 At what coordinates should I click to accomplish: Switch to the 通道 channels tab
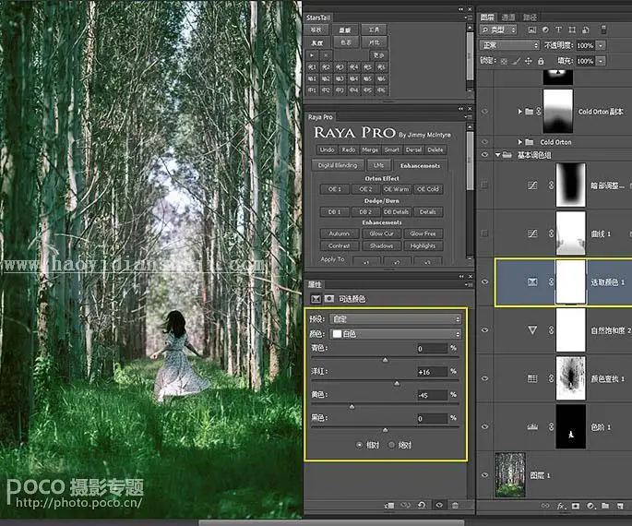pos(508,17)
